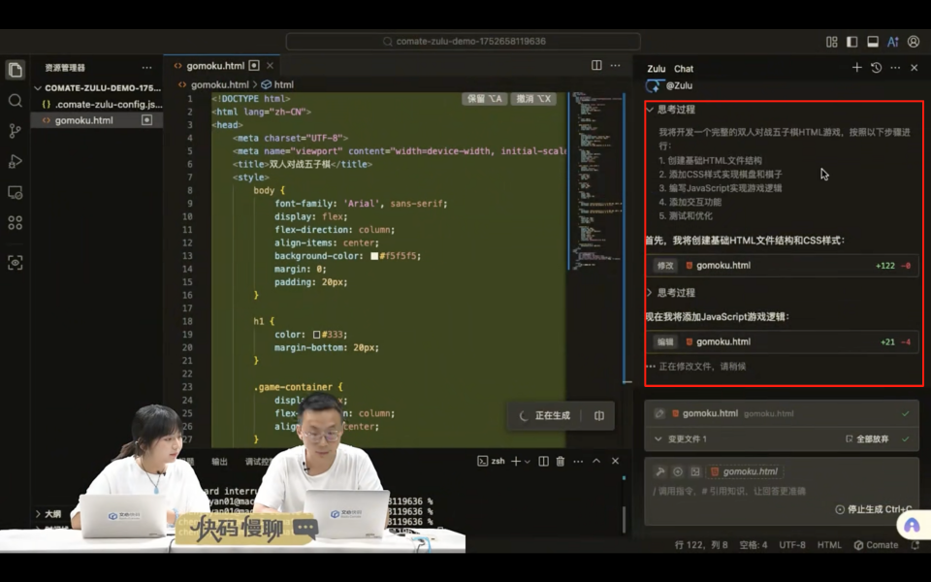
Task: Open Zulu panel more options ellipsis
Action: coord(895,68)
